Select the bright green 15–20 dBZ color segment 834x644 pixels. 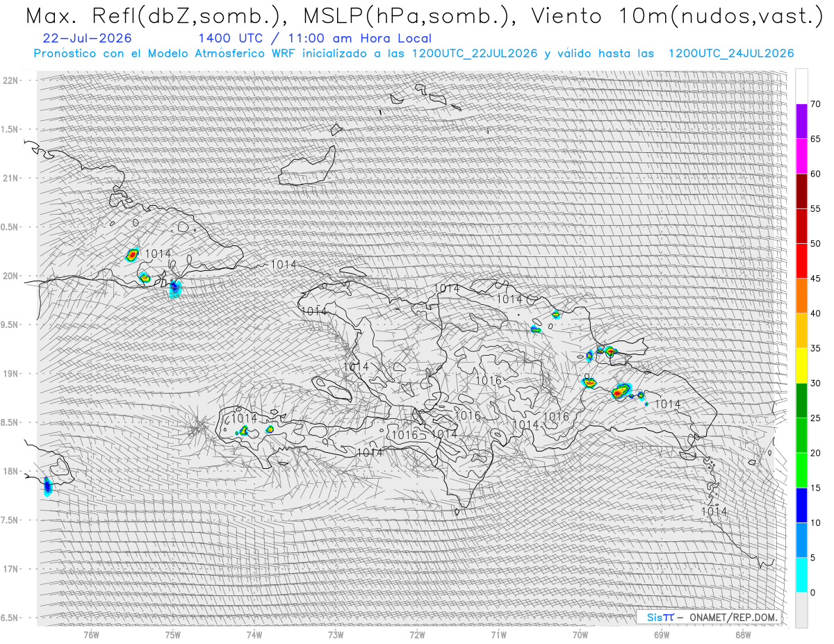[801, 470]
